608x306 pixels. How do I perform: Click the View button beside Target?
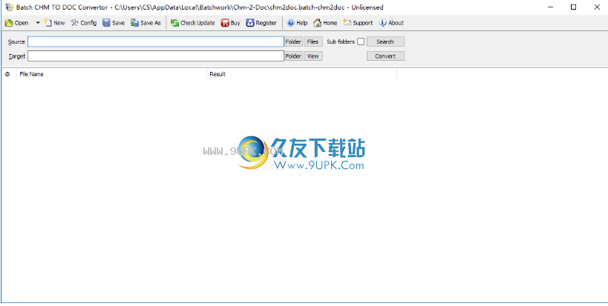coord(313,56)
